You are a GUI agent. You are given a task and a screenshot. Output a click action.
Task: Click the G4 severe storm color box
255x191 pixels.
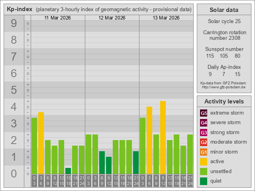(204, 123)
